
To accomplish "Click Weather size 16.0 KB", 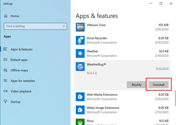I will point(164,51).
